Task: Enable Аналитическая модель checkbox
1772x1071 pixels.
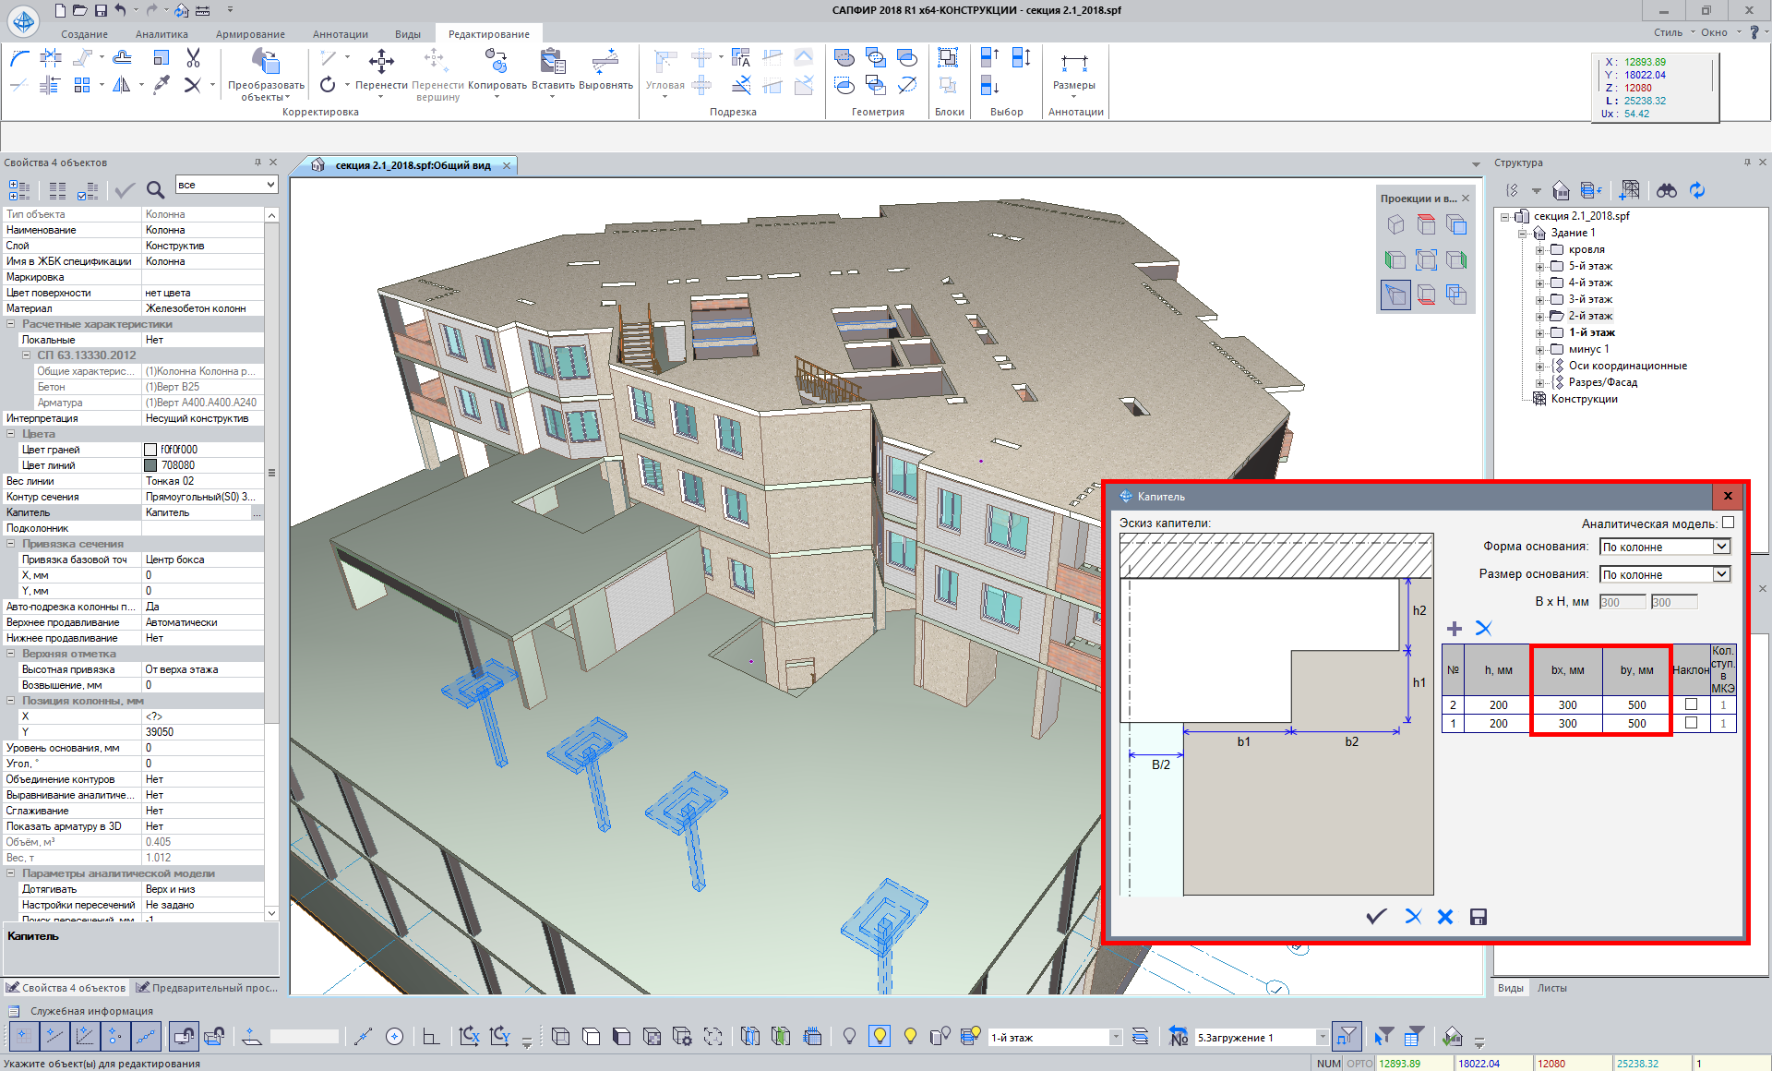Action: coord(1728,523)
